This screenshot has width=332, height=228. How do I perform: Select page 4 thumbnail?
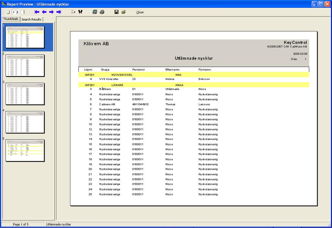[25, 122]
